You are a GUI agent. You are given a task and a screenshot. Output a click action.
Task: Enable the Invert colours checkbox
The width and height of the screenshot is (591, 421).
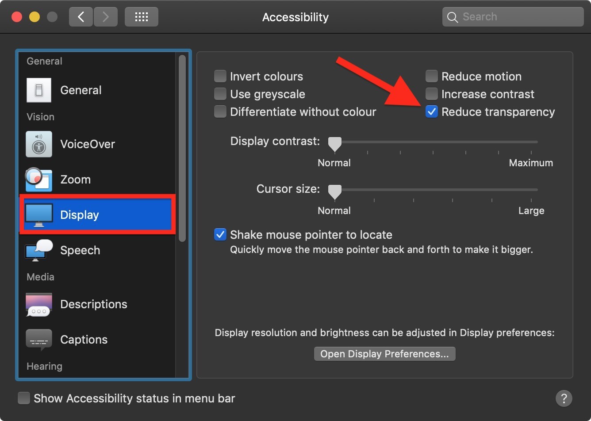point(220,77)
